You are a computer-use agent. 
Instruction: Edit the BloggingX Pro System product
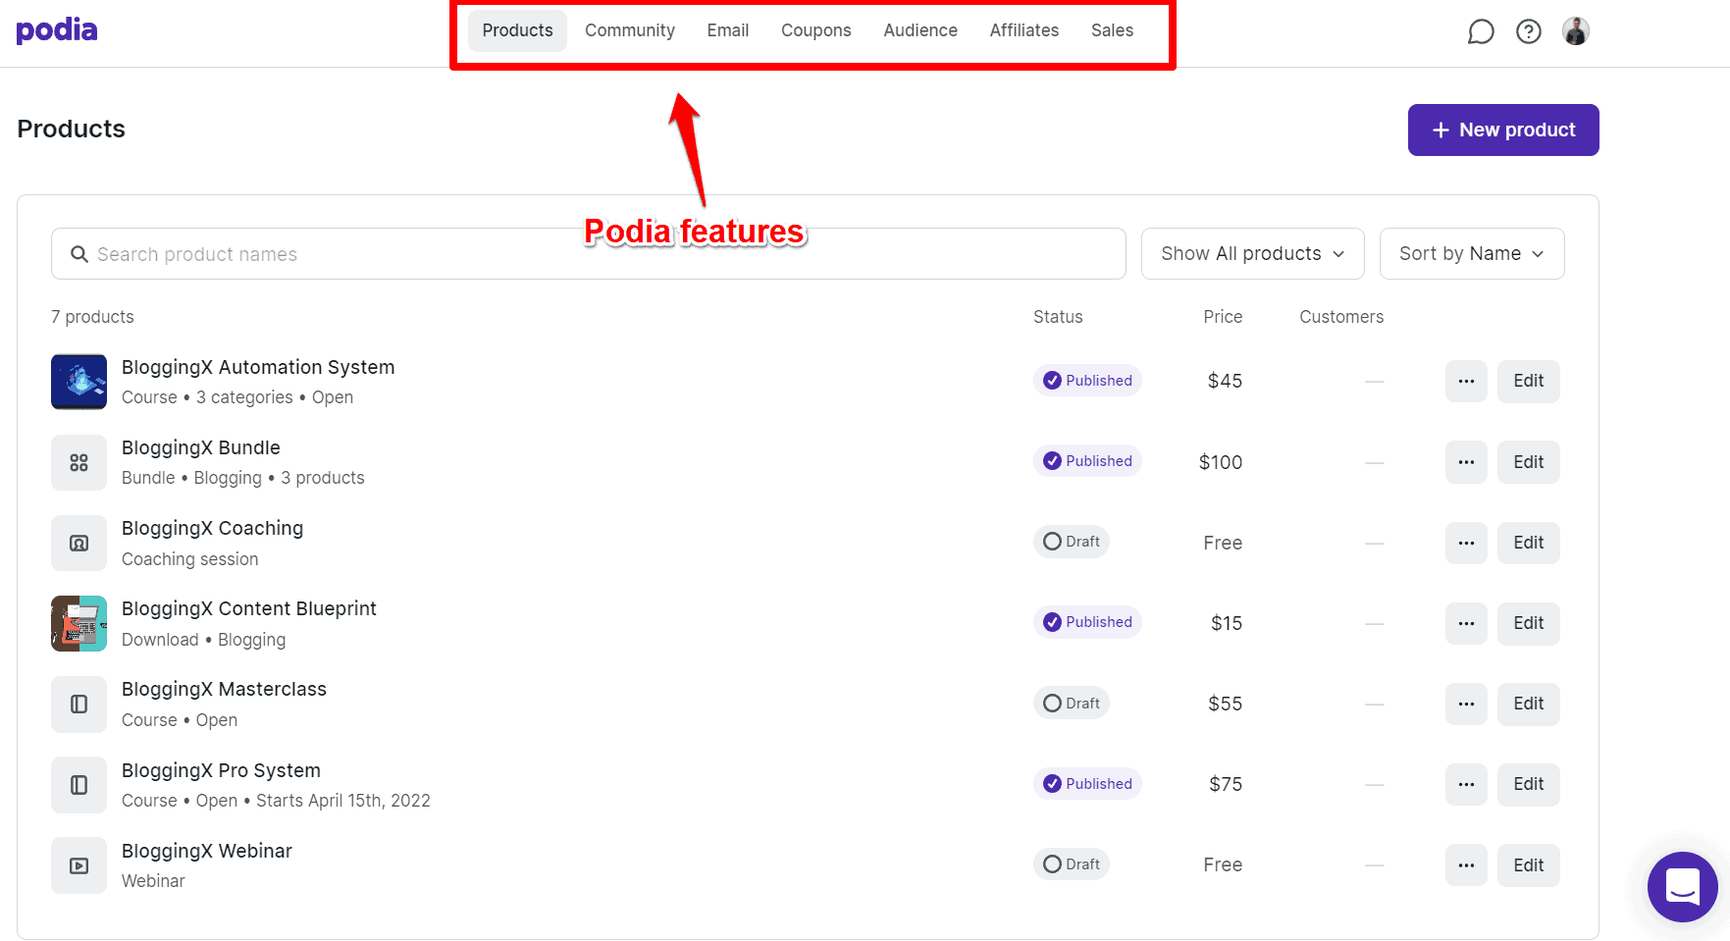[1529, 784]
